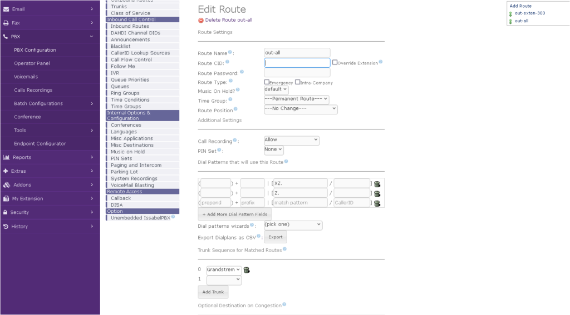Expand the Time Group Permanent Route dropdown
Viewport: 570px width, 315px height.
click(296, 99)
